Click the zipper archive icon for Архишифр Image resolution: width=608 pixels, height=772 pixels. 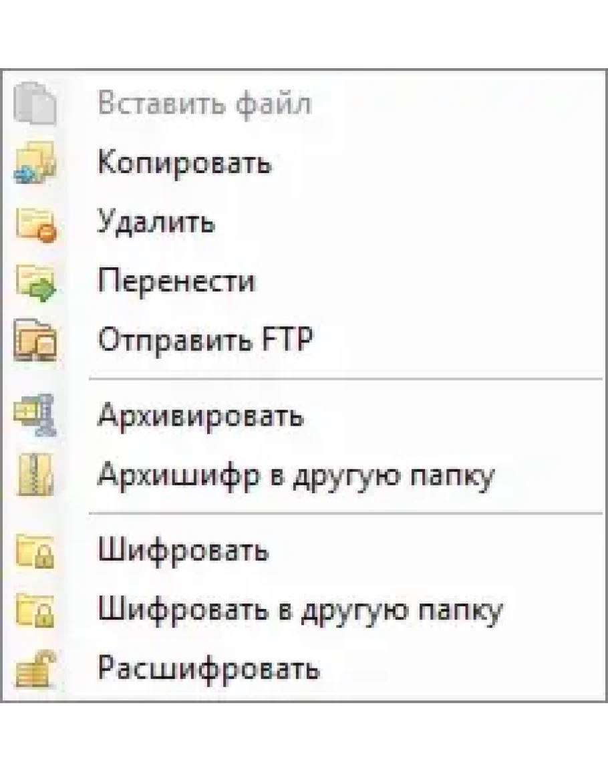pyautogui.click(x=35, y=476)
